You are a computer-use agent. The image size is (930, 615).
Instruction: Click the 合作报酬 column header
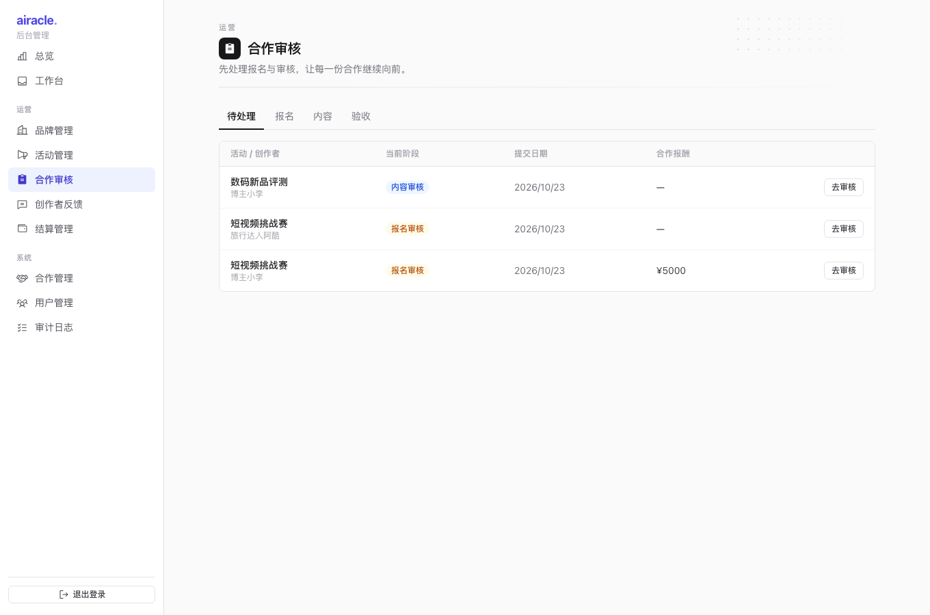click(673, 154)
